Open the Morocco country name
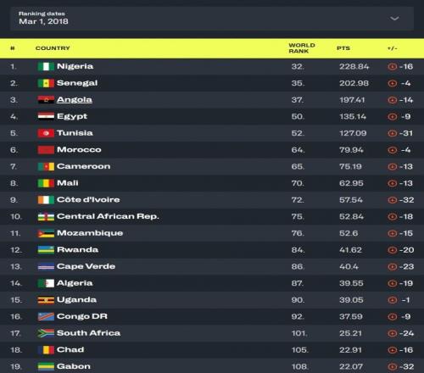This screenshot has height=373, width=424. tap(79, 150)
